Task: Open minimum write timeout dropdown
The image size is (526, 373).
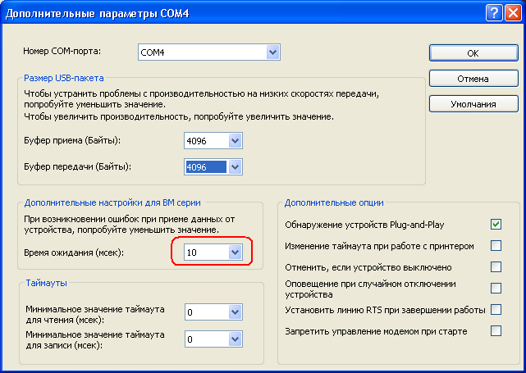Action: [236, 338]
